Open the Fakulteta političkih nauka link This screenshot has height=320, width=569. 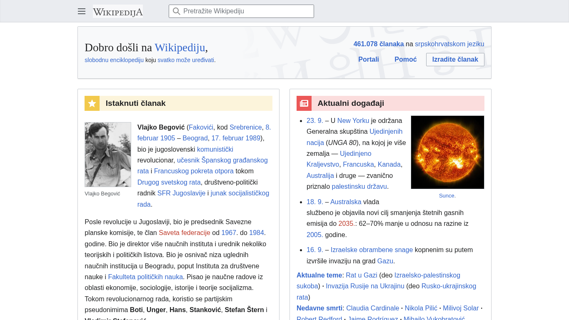(145, 277)
